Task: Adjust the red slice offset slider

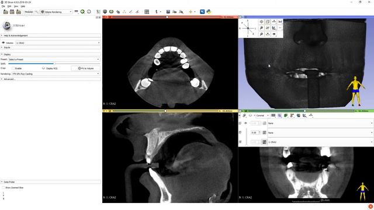Action: [167, 17]
